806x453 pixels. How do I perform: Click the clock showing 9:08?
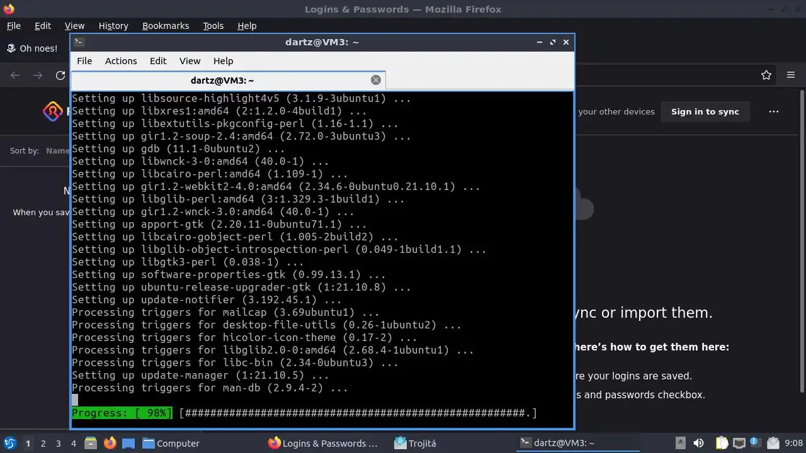coord(793,443)
